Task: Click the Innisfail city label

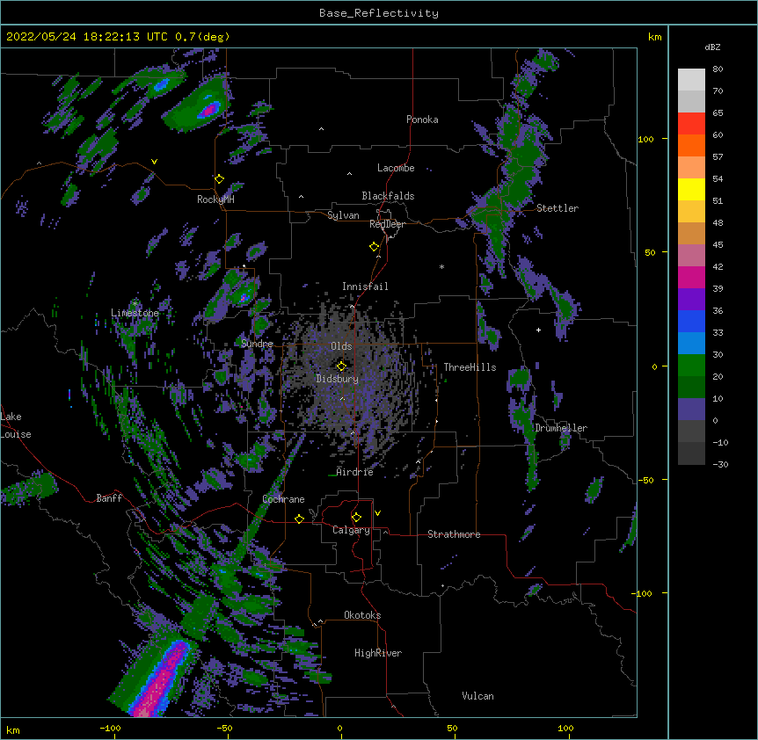Action: pyautogui.click(x=365, y=287)
